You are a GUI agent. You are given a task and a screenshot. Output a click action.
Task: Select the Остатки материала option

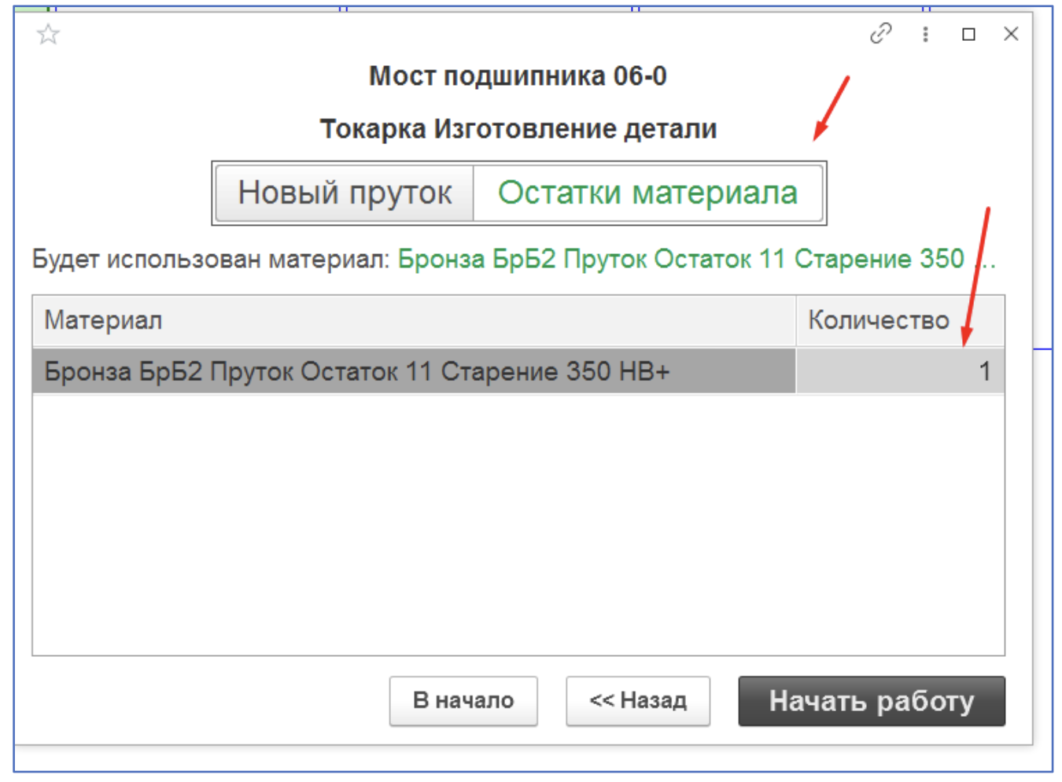point(647,193)
